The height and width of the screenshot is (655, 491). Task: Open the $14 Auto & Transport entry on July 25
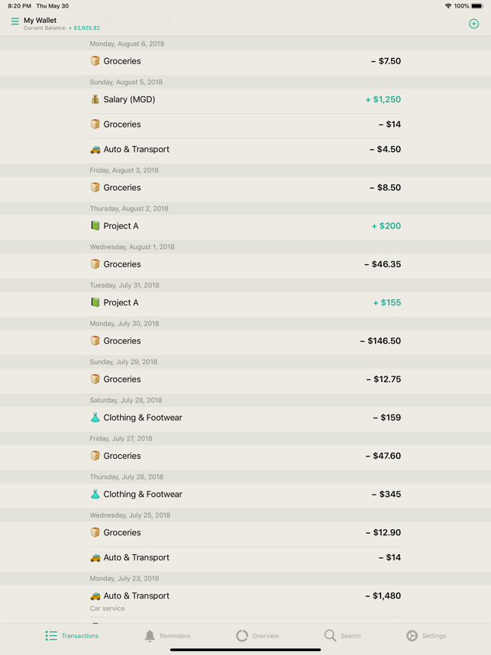coord(245,558)
